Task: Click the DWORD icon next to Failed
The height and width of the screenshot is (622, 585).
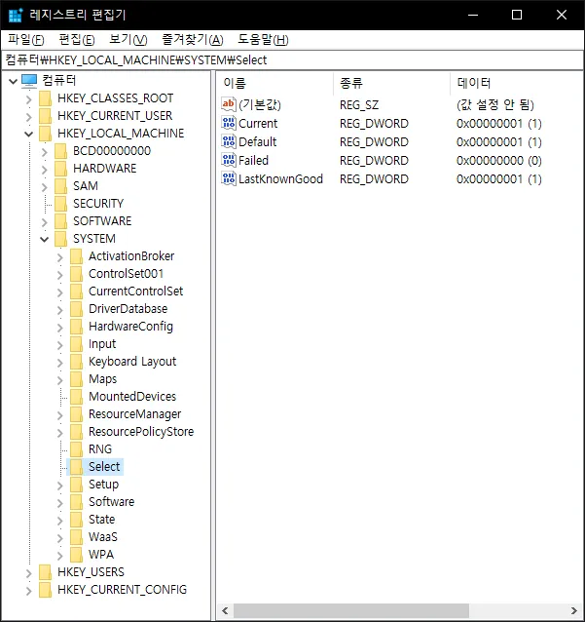Action: [x=229, y=160]
